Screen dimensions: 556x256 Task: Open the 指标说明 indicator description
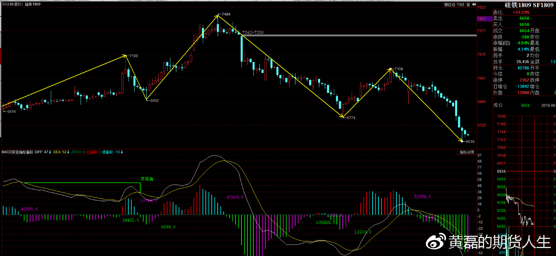(x=467, y=152)
